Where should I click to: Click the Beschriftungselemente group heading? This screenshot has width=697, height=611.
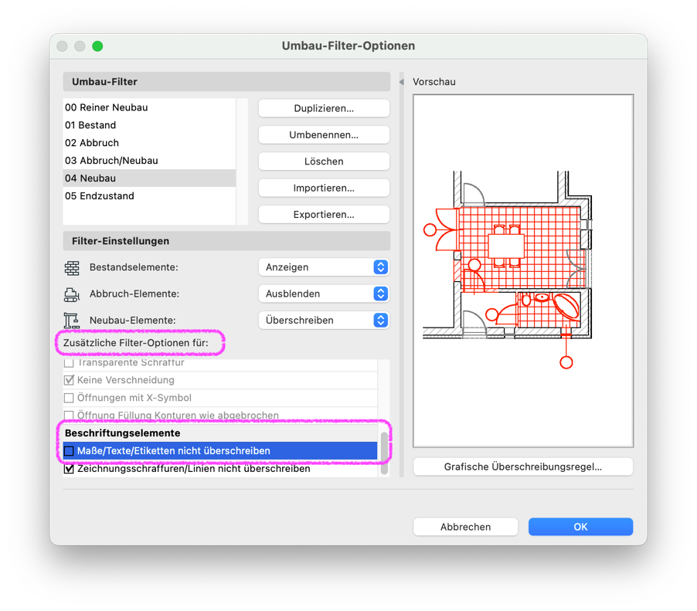coord(123,433)
